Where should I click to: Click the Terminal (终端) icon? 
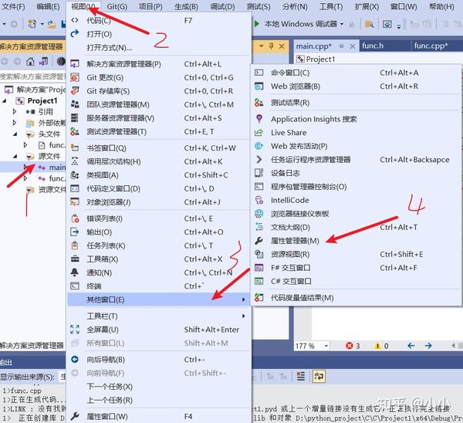pos(75,286)
